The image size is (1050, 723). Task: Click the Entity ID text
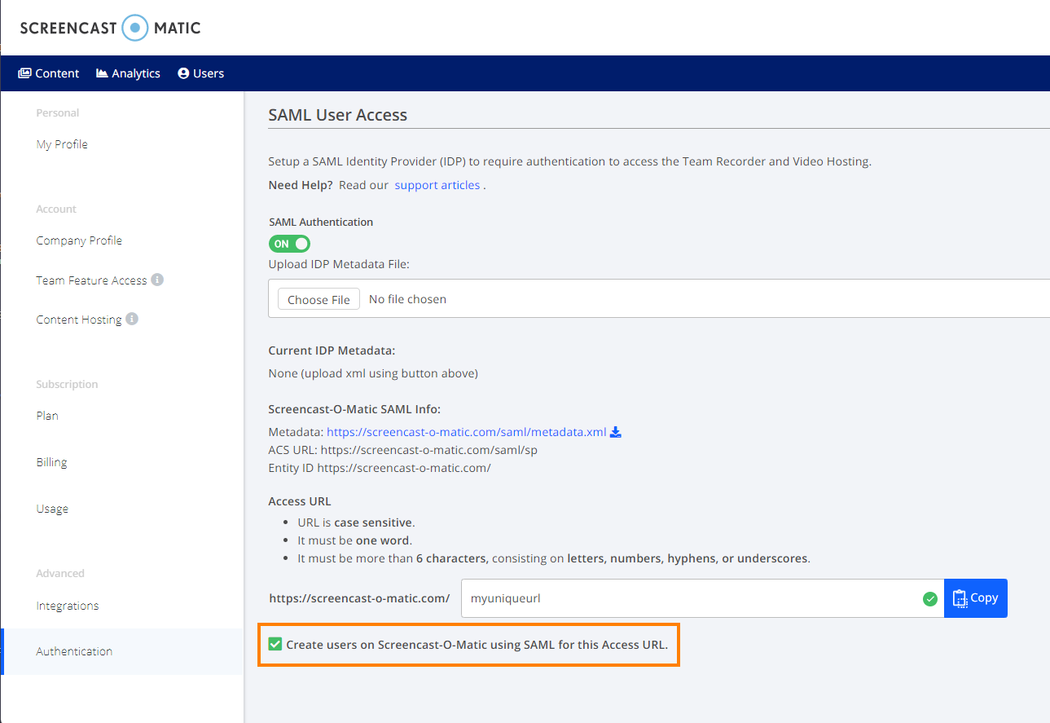[x=380, y=468]
